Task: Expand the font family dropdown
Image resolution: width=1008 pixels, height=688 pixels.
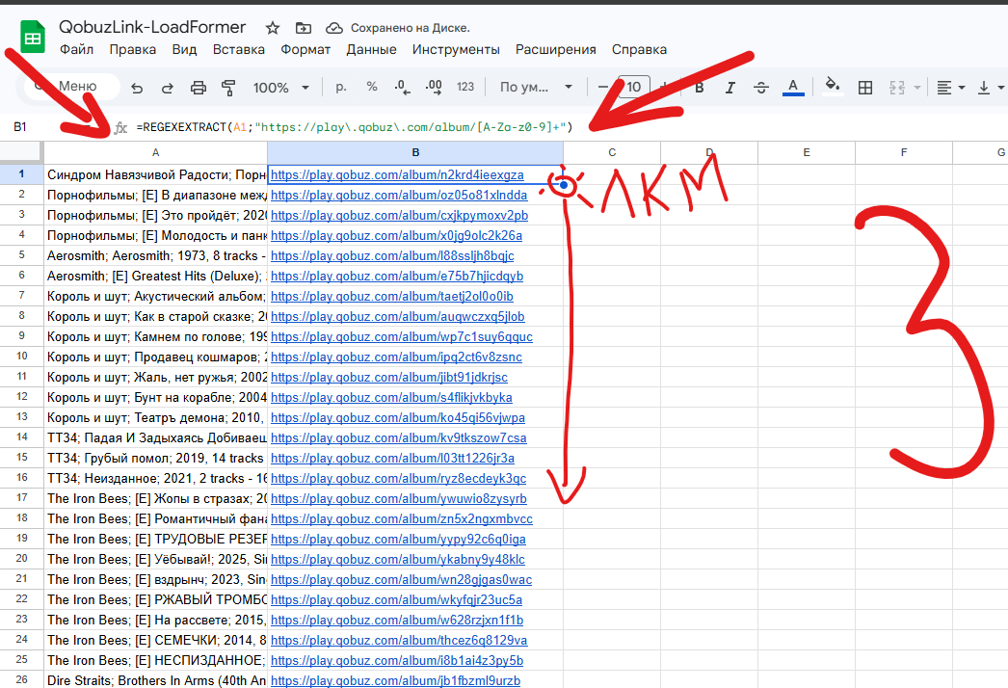Action: point(536,88)
